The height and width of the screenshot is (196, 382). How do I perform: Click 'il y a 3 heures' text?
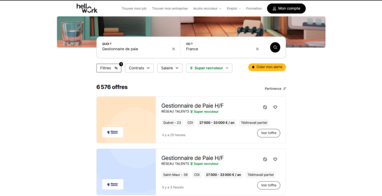pos(173,187)
